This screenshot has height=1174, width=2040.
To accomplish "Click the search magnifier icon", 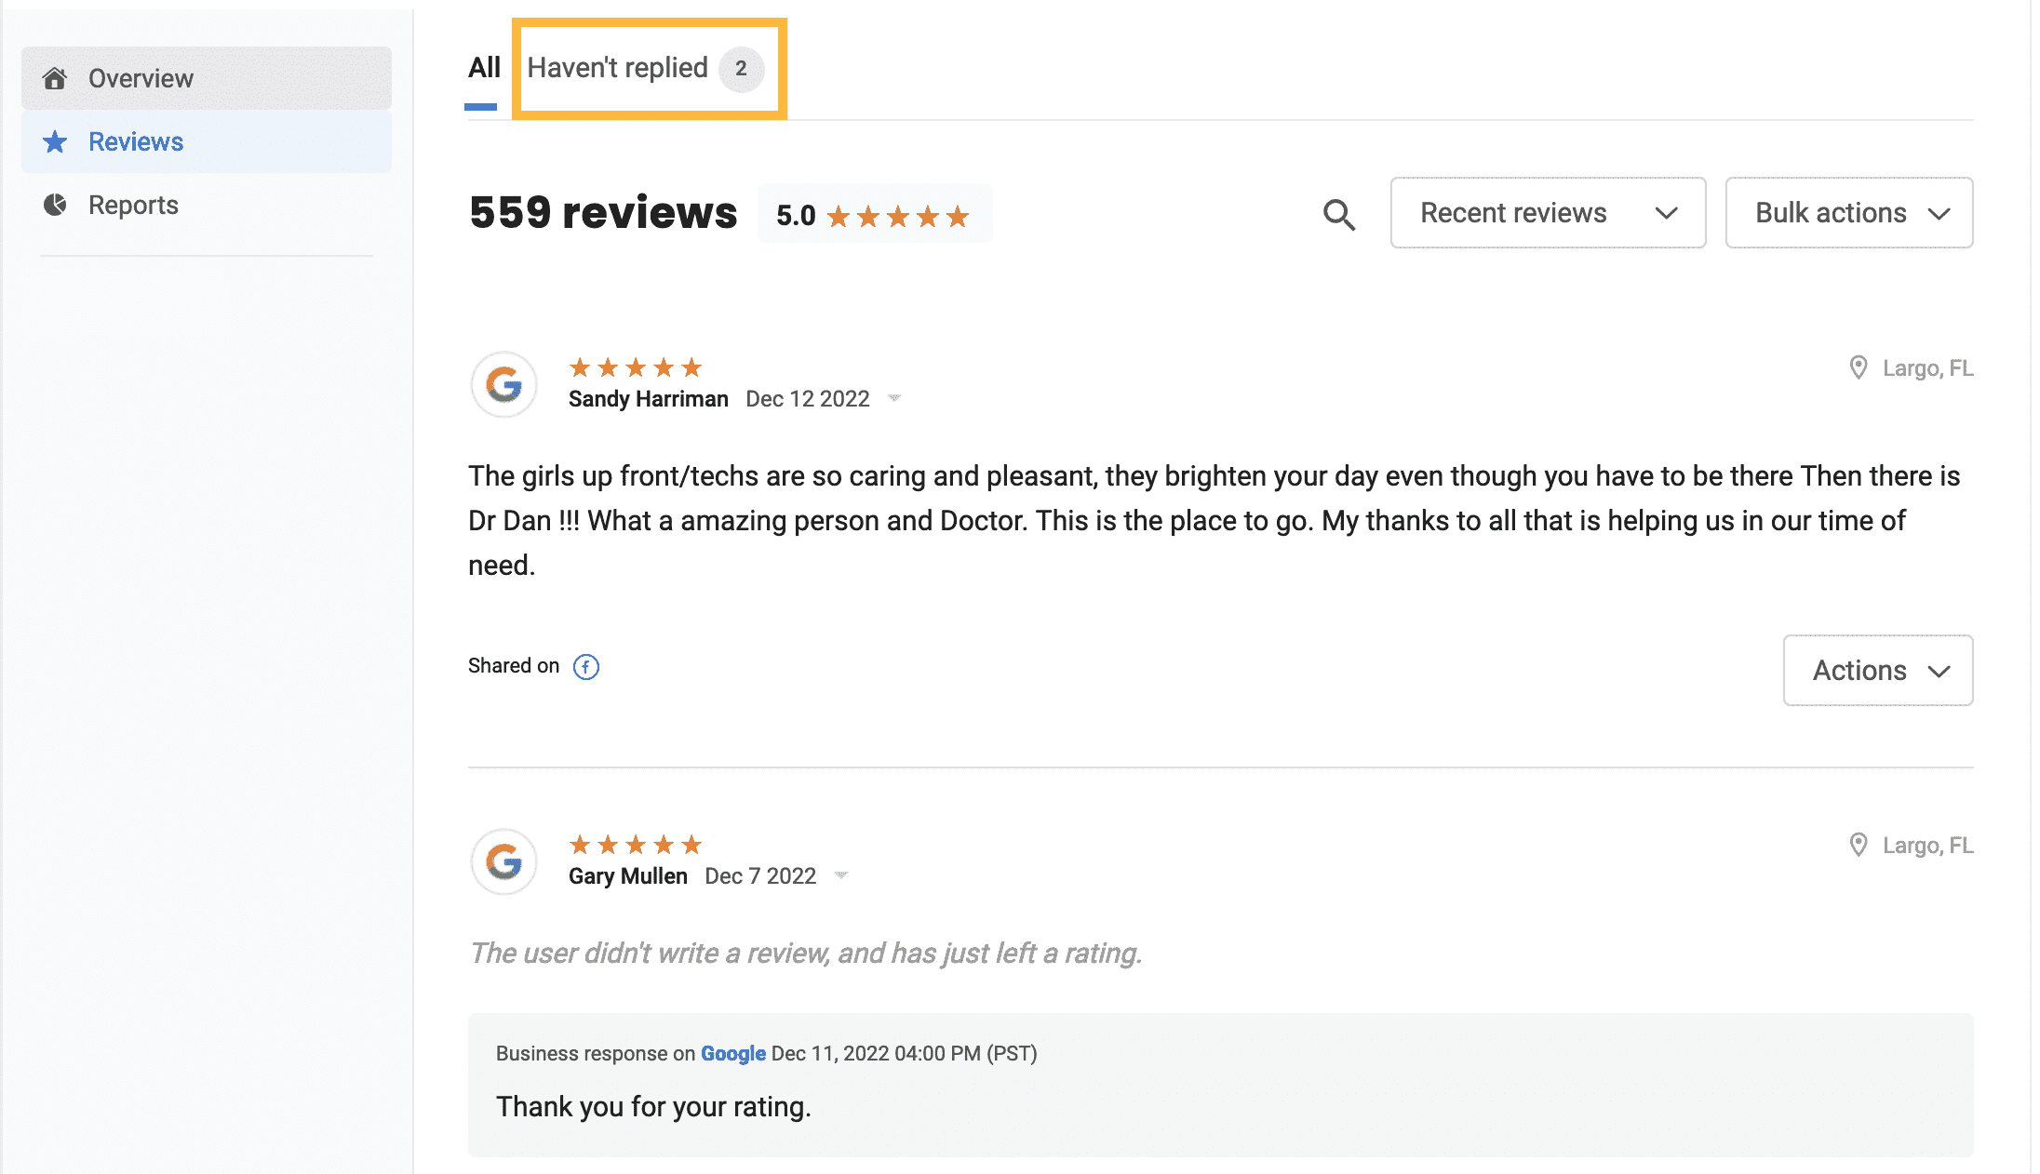I will [1338, 214].
